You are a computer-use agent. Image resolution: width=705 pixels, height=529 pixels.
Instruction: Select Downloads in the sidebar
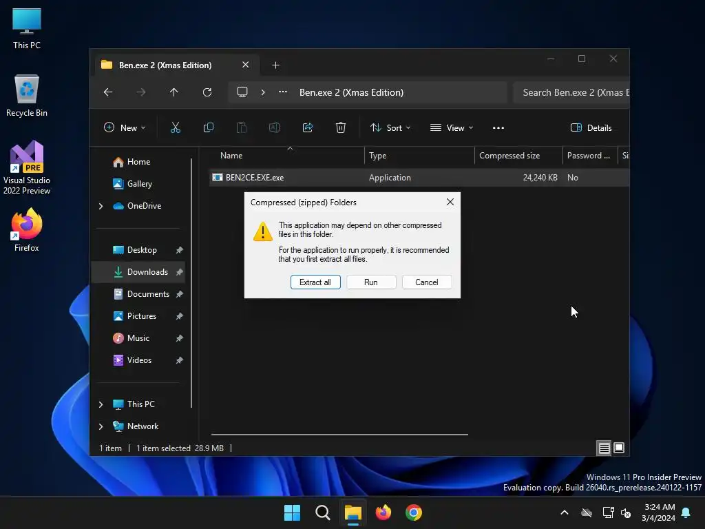[138, 272]
